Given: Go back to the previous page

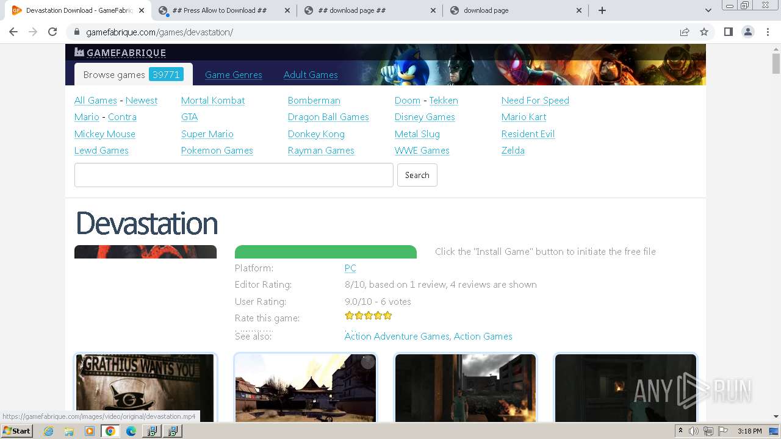Looking at the screenshot, I should click(x=13, y=32).
